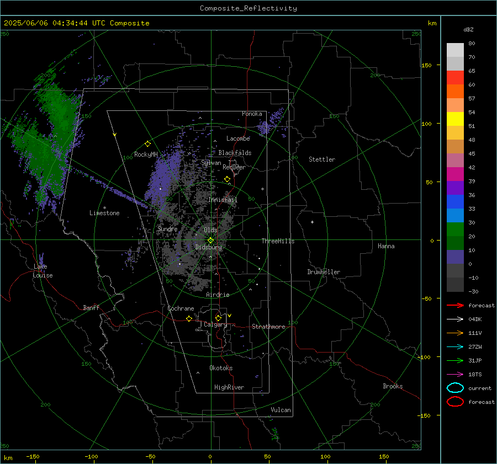Click the 04DK legend label
Screen dimensions: 497x464
(x=475, y=319)
